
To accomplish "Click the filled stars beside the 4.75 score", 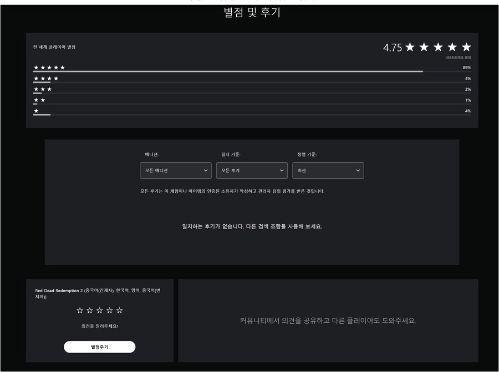I will tap(438, 47).
